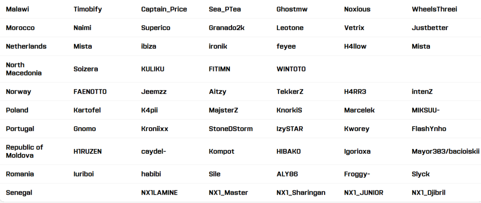Select player name Captain_Price
481x203 pixels.
pos(164,9)
